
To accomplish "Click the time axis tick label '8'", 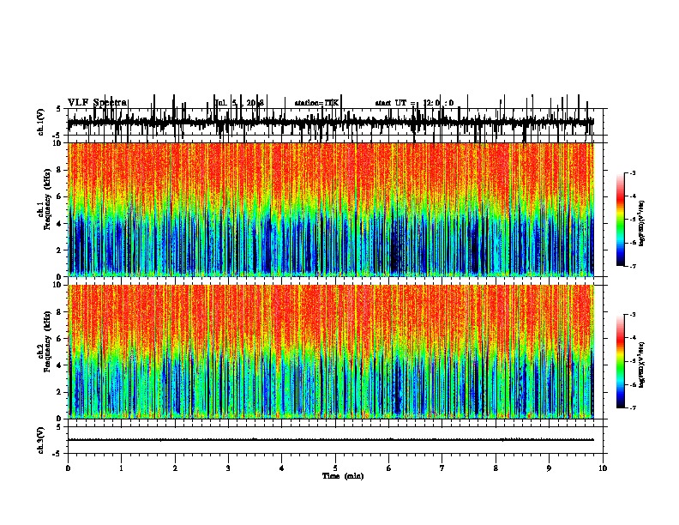I will pos(496,468).
